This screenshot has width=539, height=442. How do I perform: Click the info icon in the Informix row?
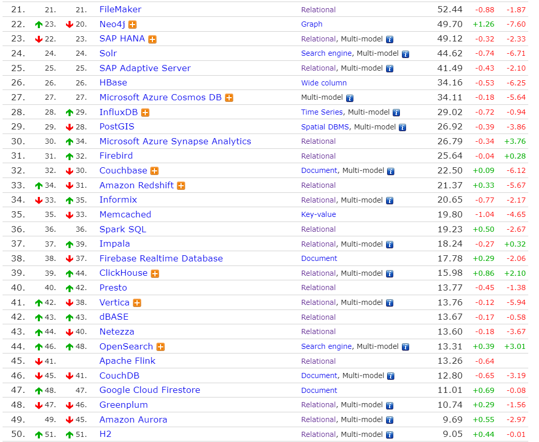(390, 201)
